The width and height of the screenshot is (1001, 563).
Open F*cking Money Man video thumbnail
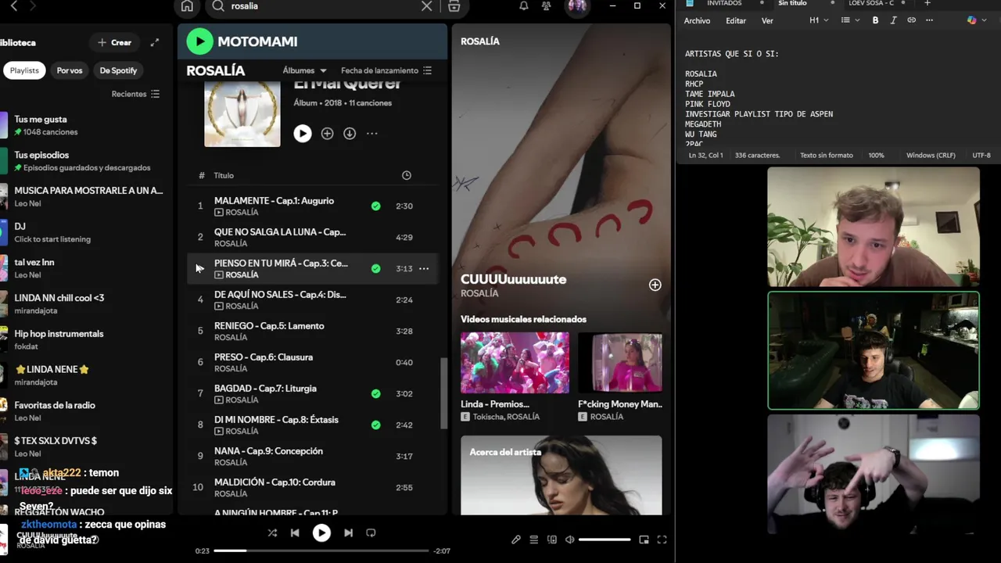click(x=620, y=362)
